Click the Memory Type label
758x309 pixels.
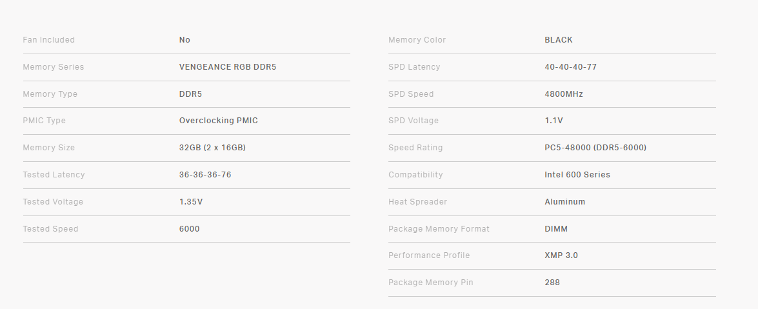[x=50, y=94]
